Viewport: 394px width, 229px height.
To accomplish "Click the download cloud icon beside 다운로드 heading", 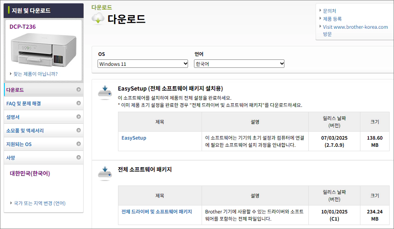I will click(98, 18).
